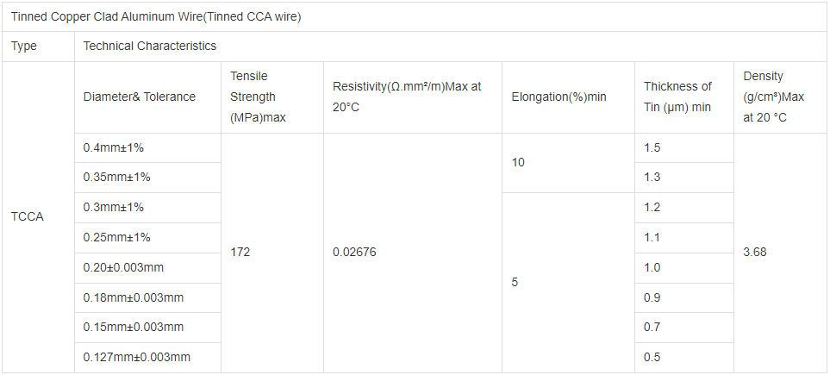Viewport: 830px width, 375px height.
Task: Click the table title Tinned Copper Clad Aluminum Wire
Action: 156,16
